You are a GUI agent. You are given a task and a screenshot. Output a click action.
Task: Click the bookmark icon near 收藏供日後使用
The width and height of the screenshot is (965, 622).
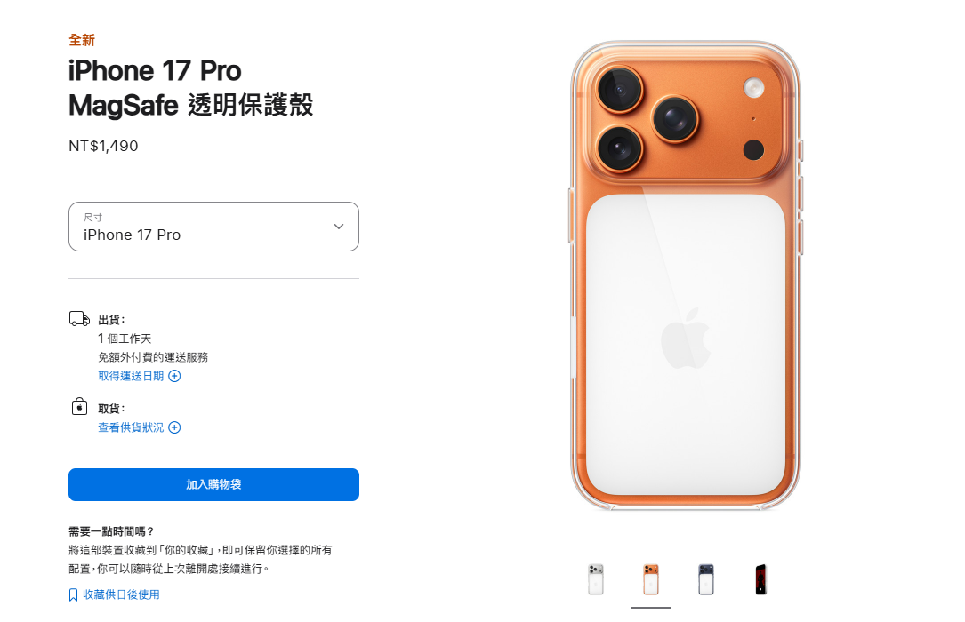pos(73,595)
